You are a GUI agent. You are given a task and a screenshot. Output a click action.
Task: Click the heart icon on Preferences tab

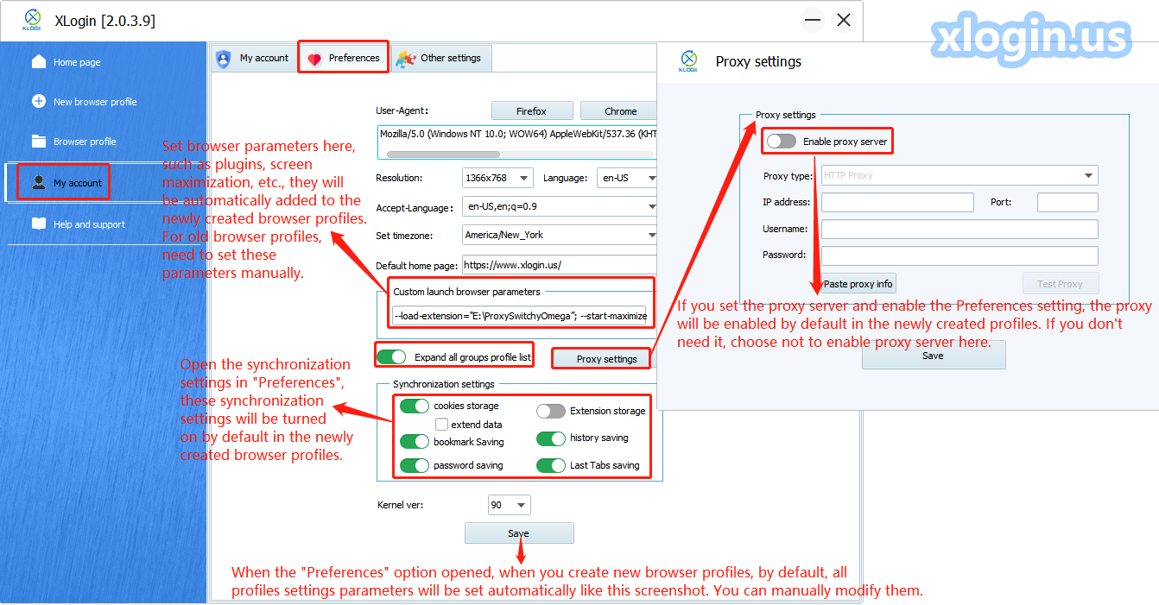(314, 59)
